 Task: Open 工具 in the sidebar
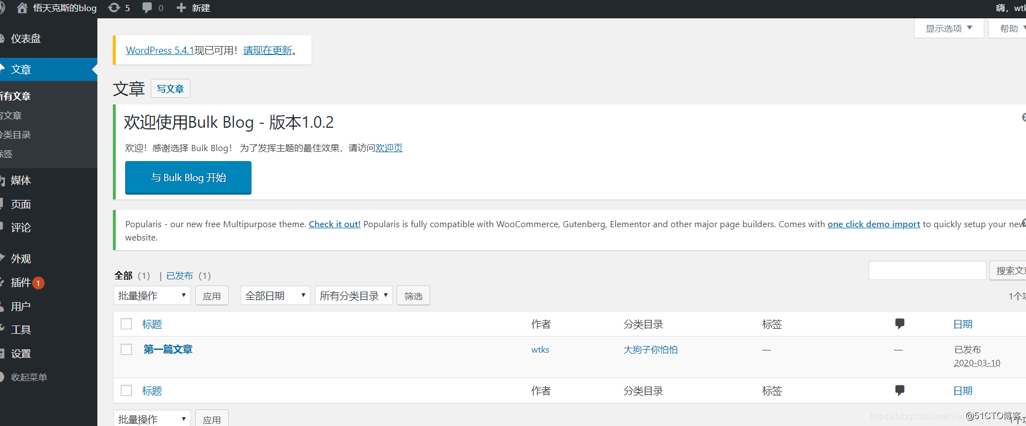[21, 329]
